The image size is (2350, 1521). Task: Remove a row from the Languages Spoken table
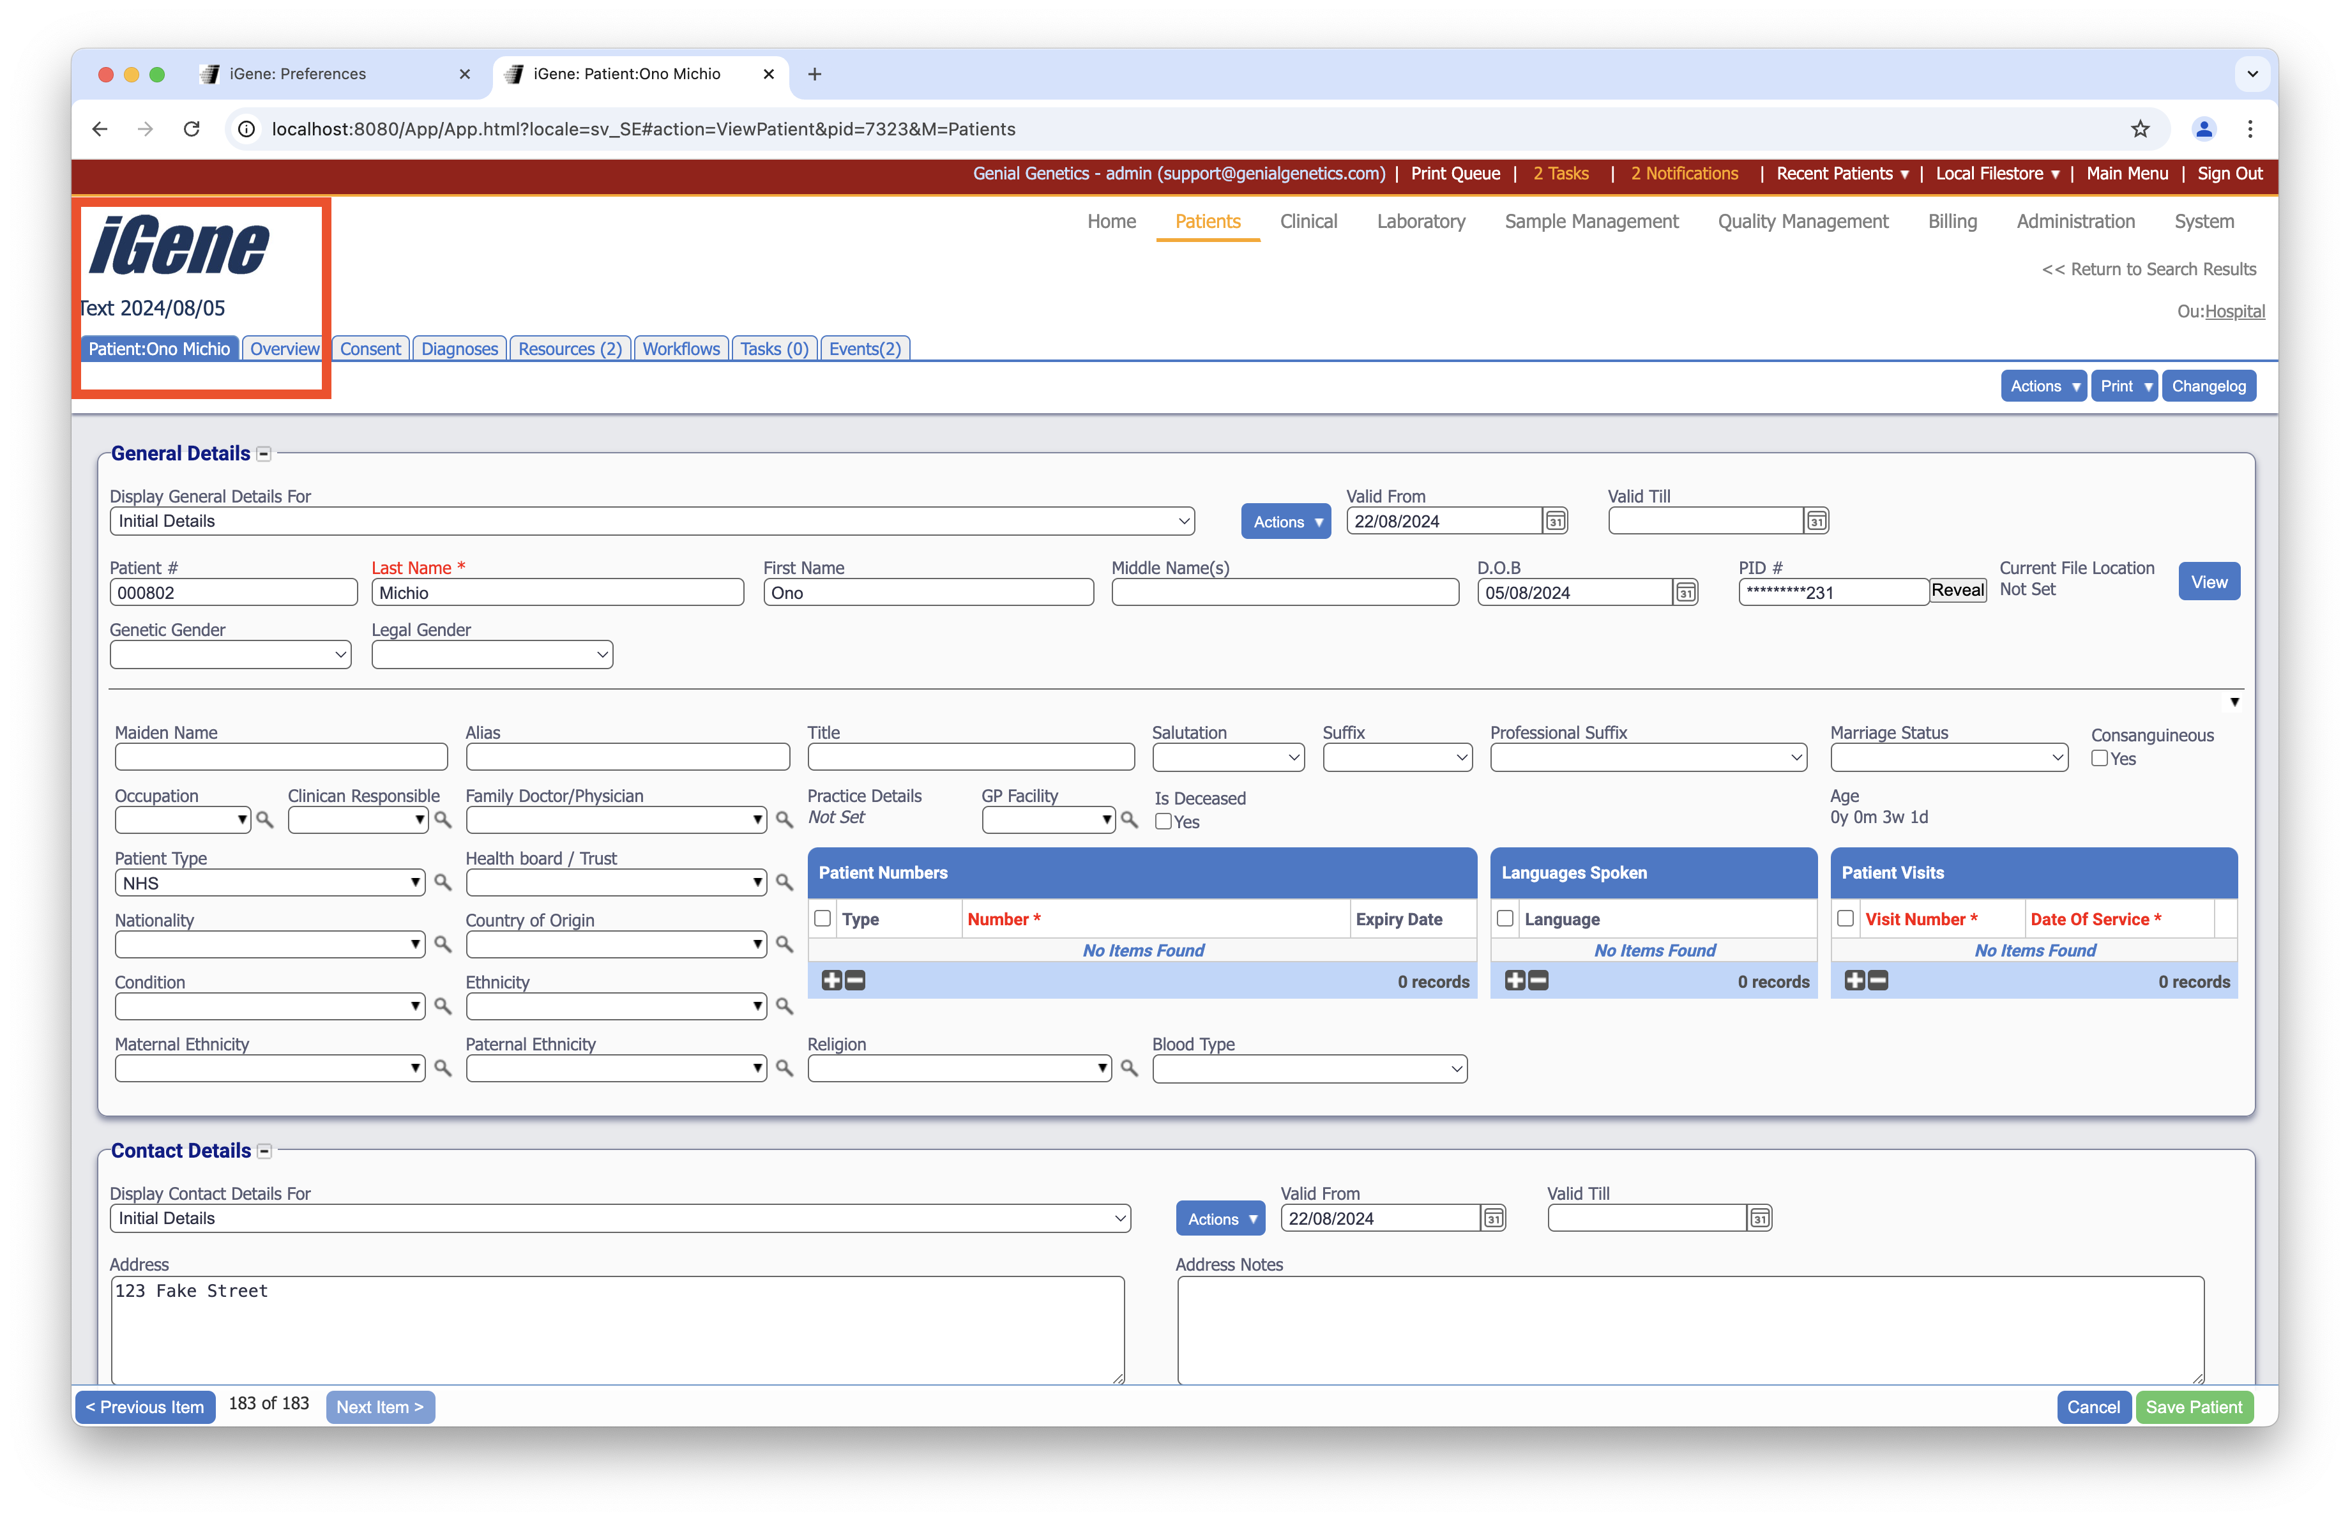coord(1538,980)
